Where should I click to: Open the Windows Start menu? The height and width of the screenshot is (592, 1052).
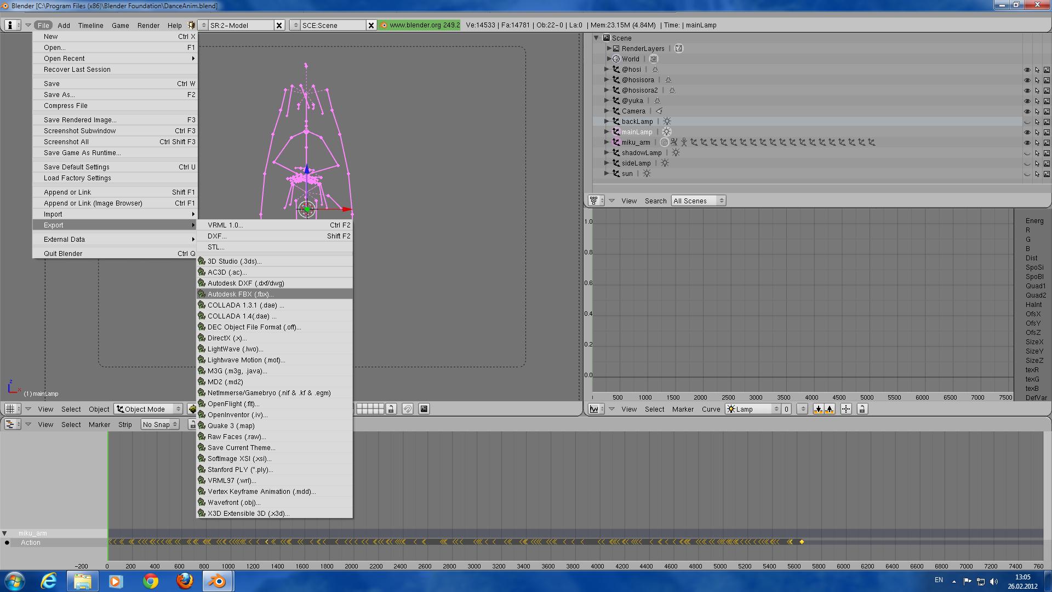(x=15, y=581)
